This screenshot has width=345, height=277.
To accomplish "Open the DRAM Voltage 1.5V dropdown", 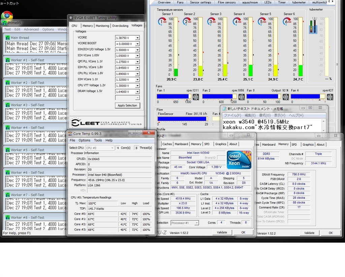I will click(x=137, y=91).
